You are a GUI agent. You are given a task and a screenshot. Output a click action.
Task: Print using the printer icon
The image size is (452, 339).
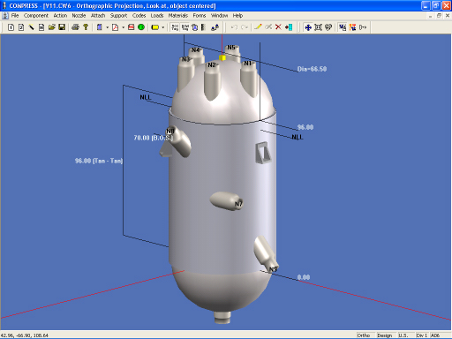pyautogui.click(x=76, y=27)
